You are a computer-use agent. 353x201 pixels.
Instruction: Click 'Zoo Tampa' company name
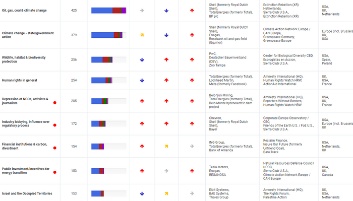(217, 65)
